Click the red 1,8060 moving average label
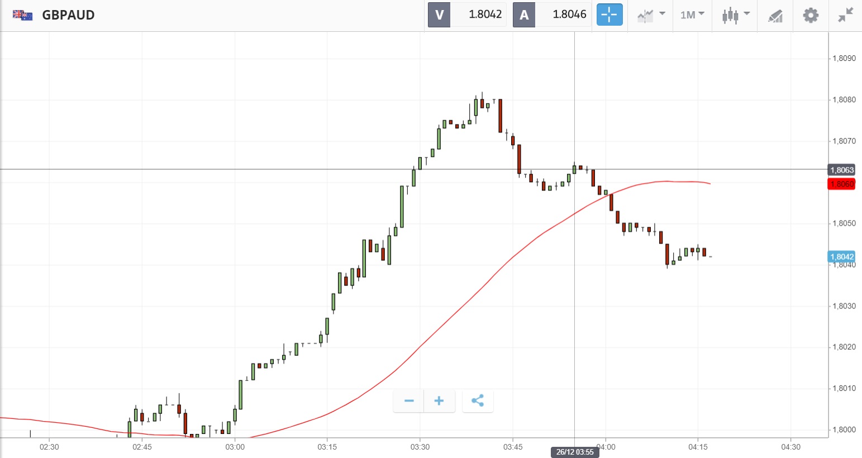This screenshot has height=458, width=862. [x=841, y=184]
